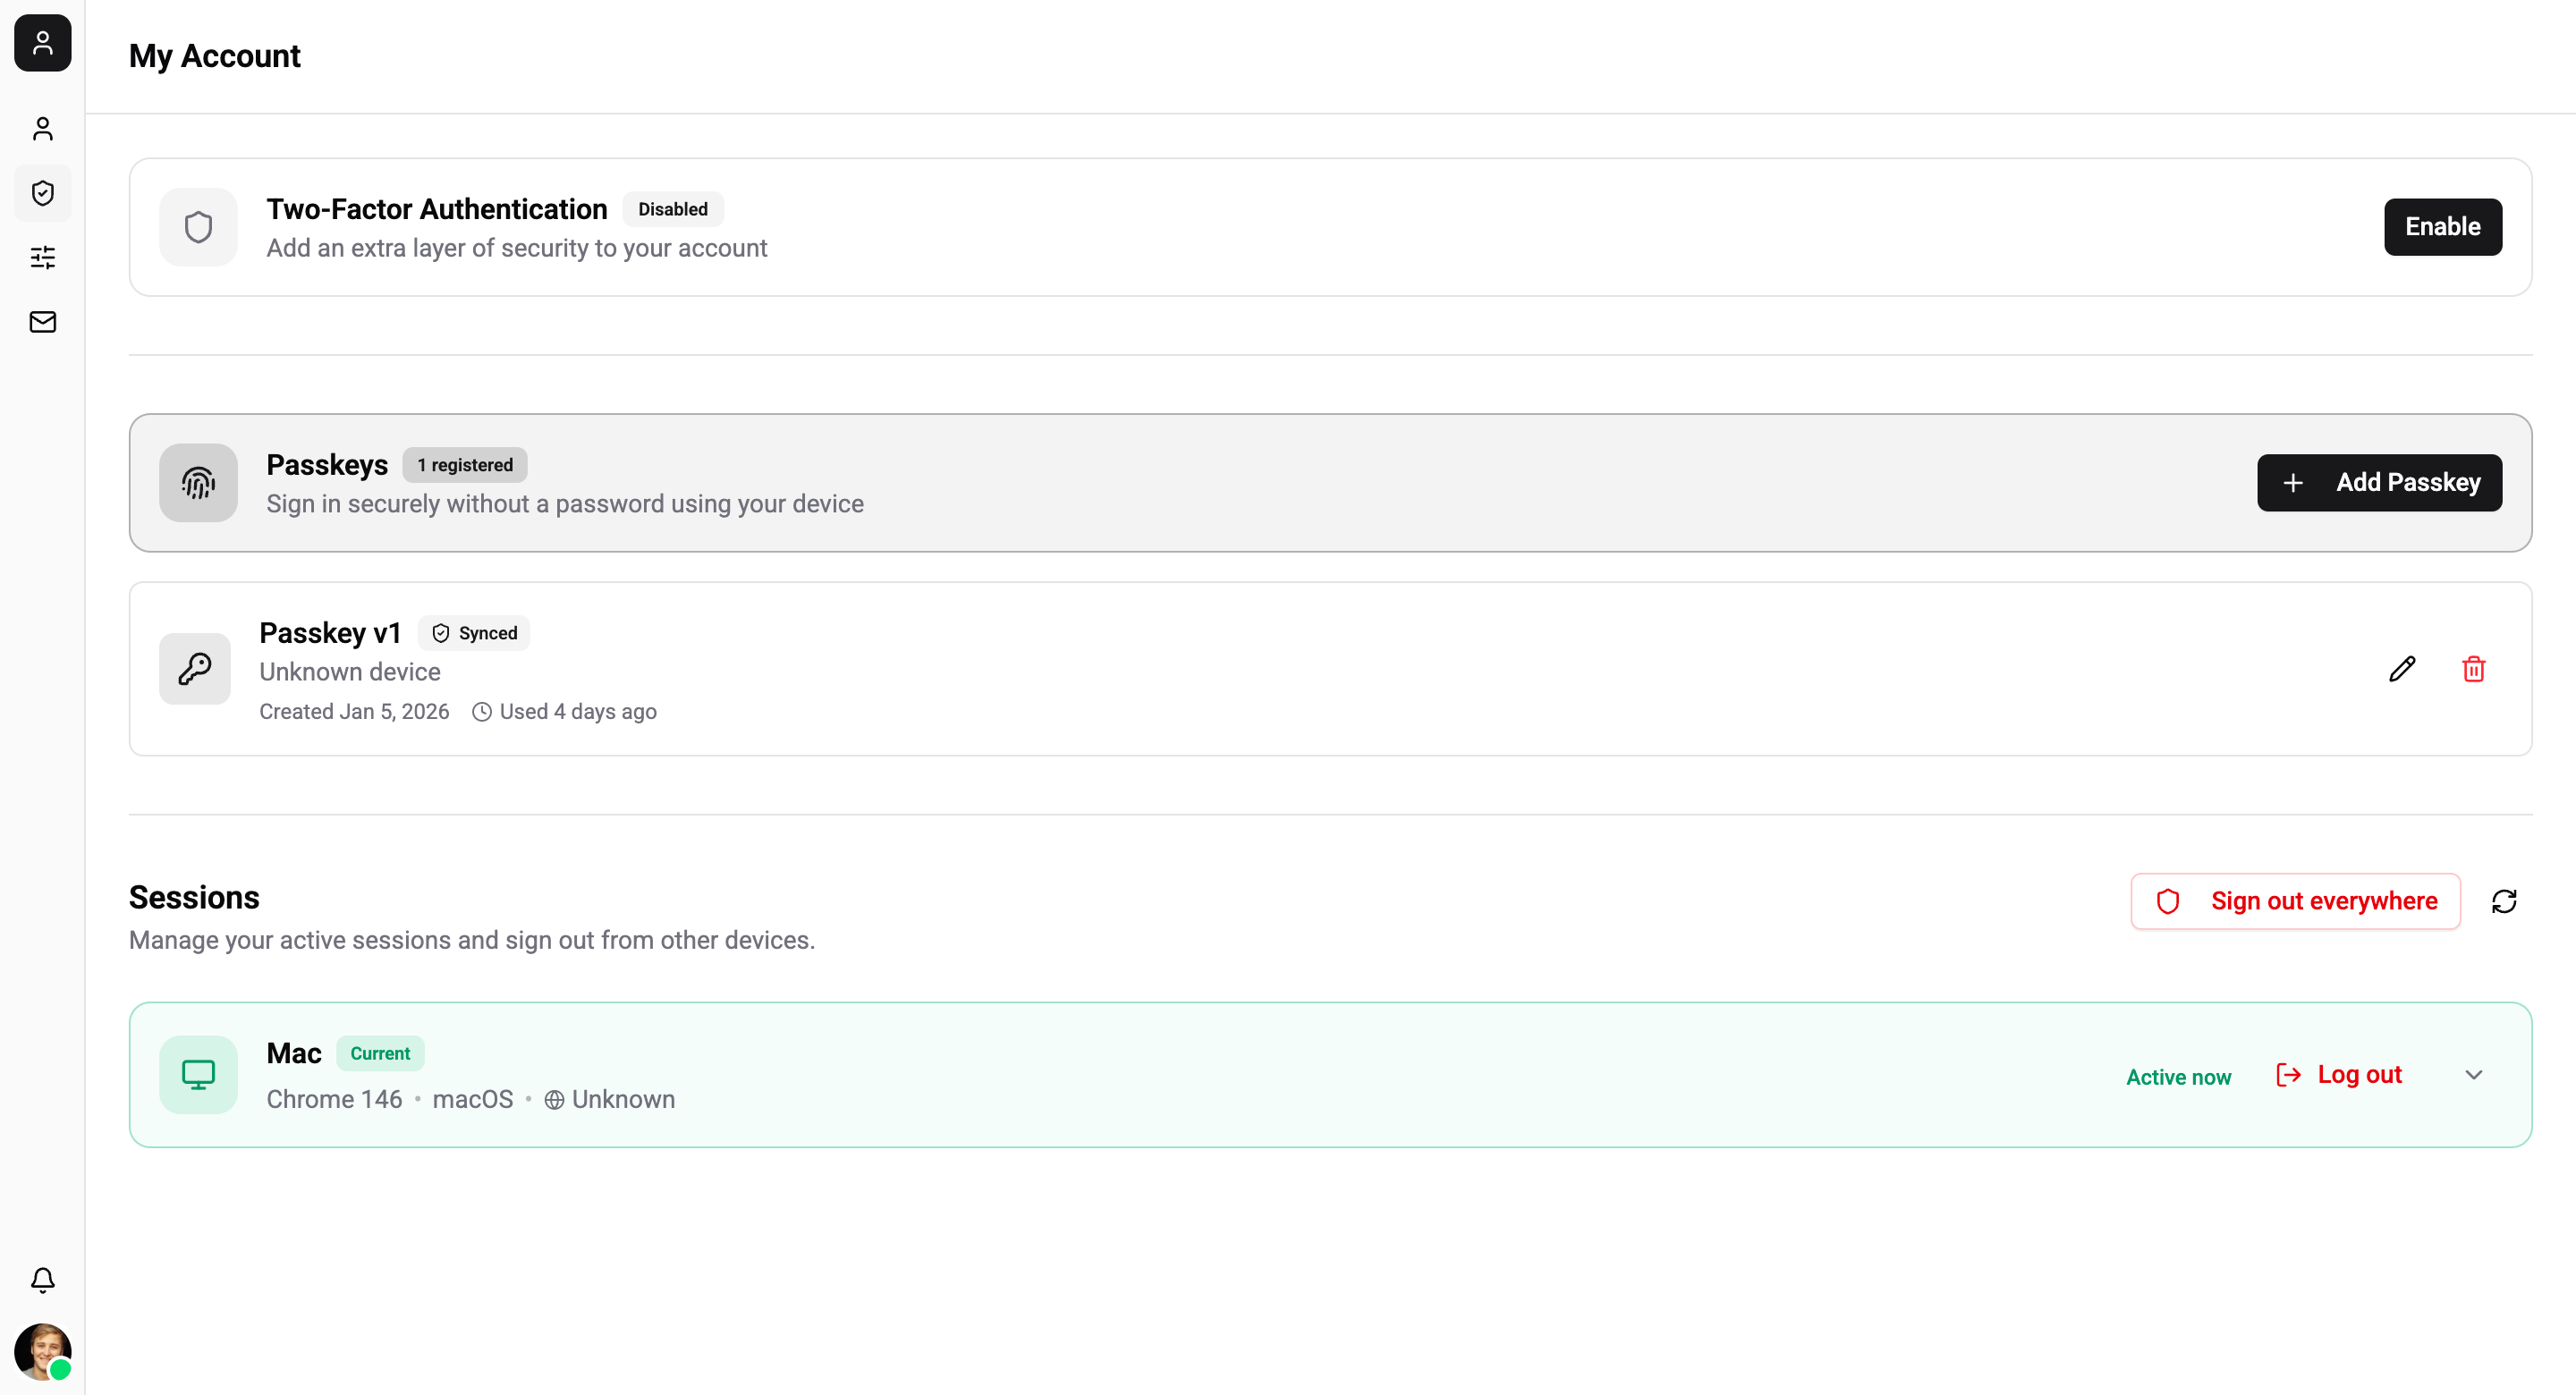Image resolution: width=2576 pixels, height=1395 pixels.
Task: Open the mail icon in the sidebar
Action: point(42,321)
